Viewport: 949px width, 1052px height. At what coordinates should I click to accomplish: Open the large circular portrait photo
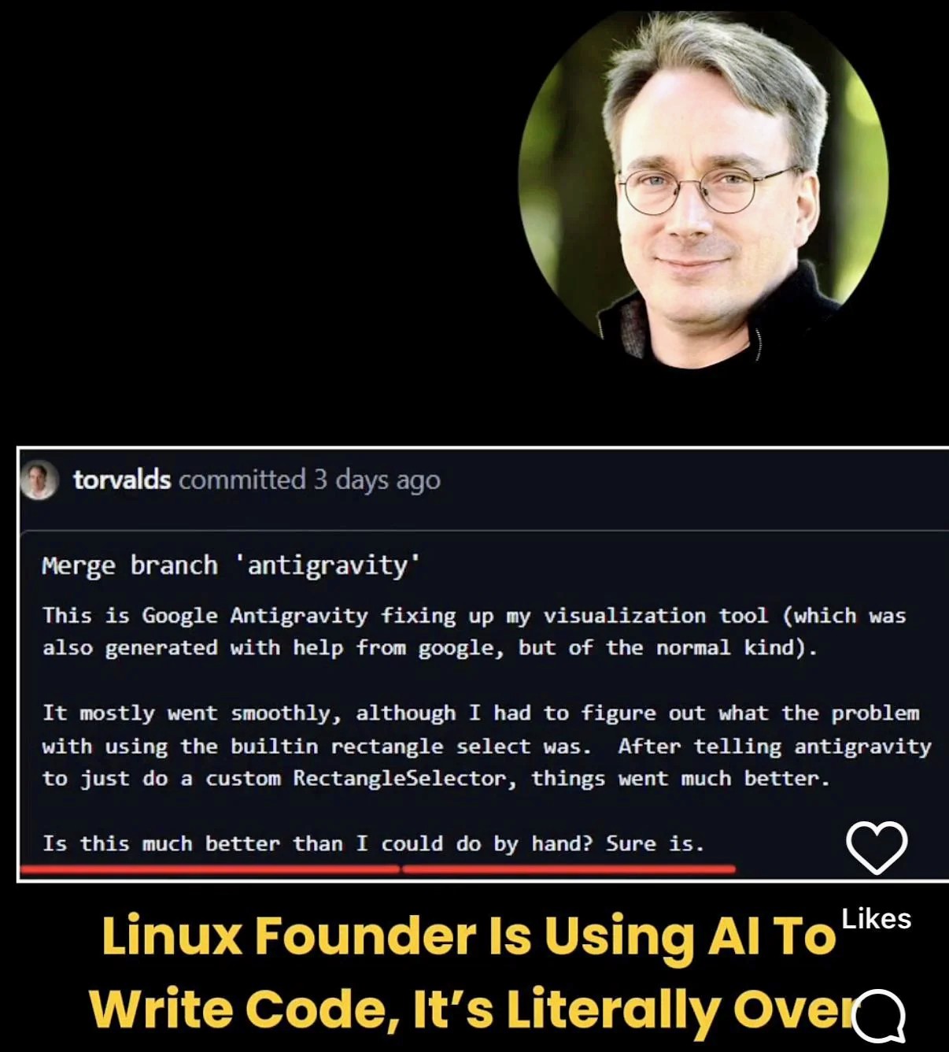(x=703, y=185)
